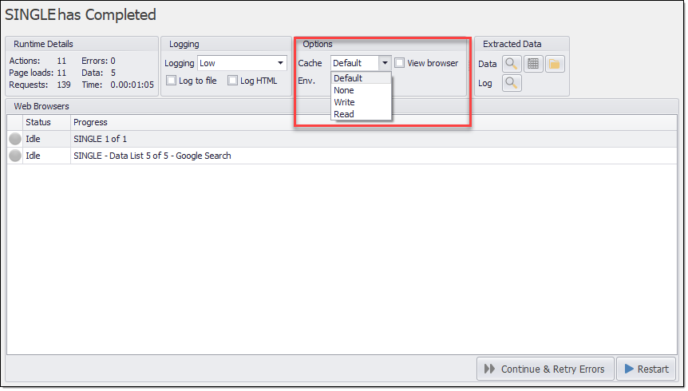The height and width of the screenshot is (391, 688).
Task: Click status circle icon of SINGLE 1 of 1
Action: pos(15,139)
